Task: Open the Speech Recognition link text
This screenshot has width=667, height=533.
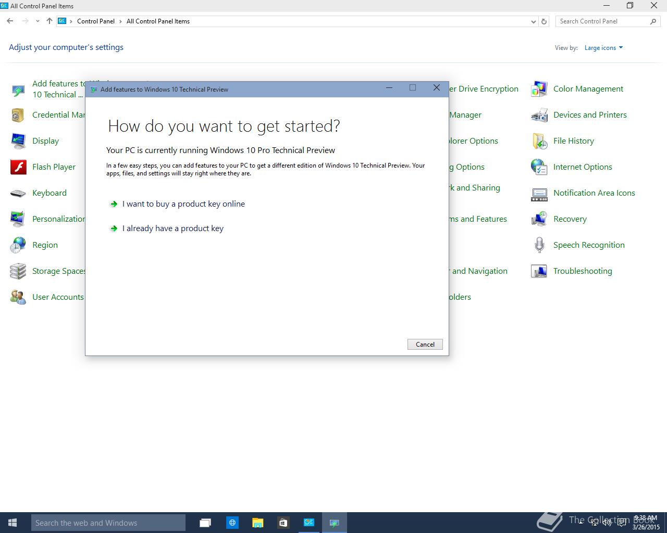Action: coord(589,245)
